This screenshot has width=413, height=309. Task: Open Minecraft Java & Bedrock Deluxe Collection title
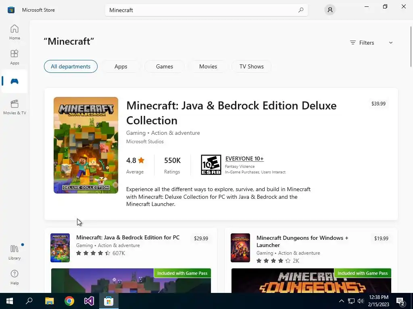[231, 113]
